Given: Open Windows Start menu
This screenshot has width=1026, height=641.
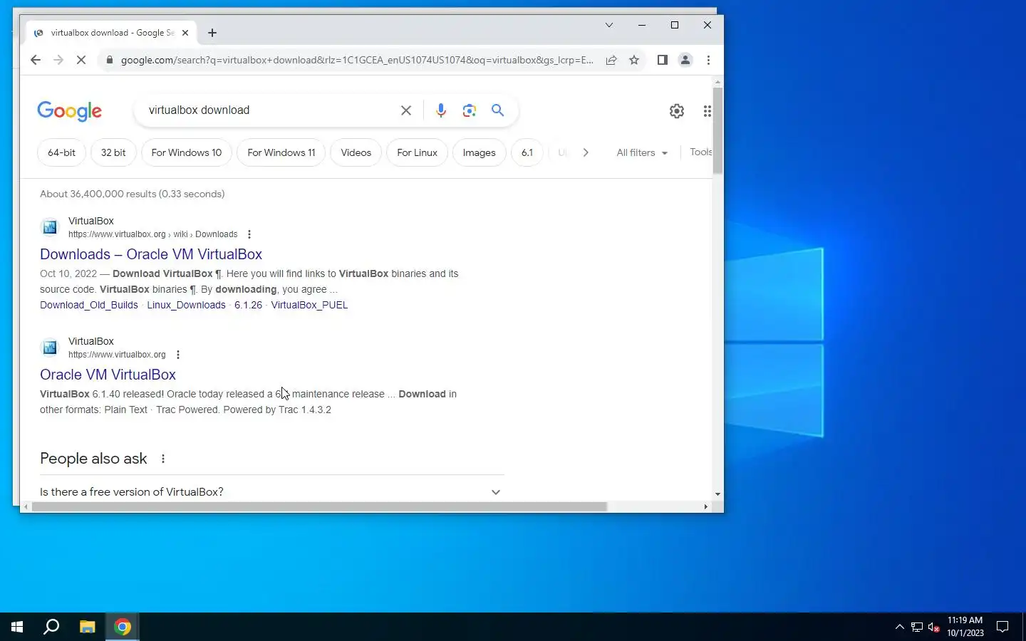Looking at the screenshot, I should [x=17, y=627].
